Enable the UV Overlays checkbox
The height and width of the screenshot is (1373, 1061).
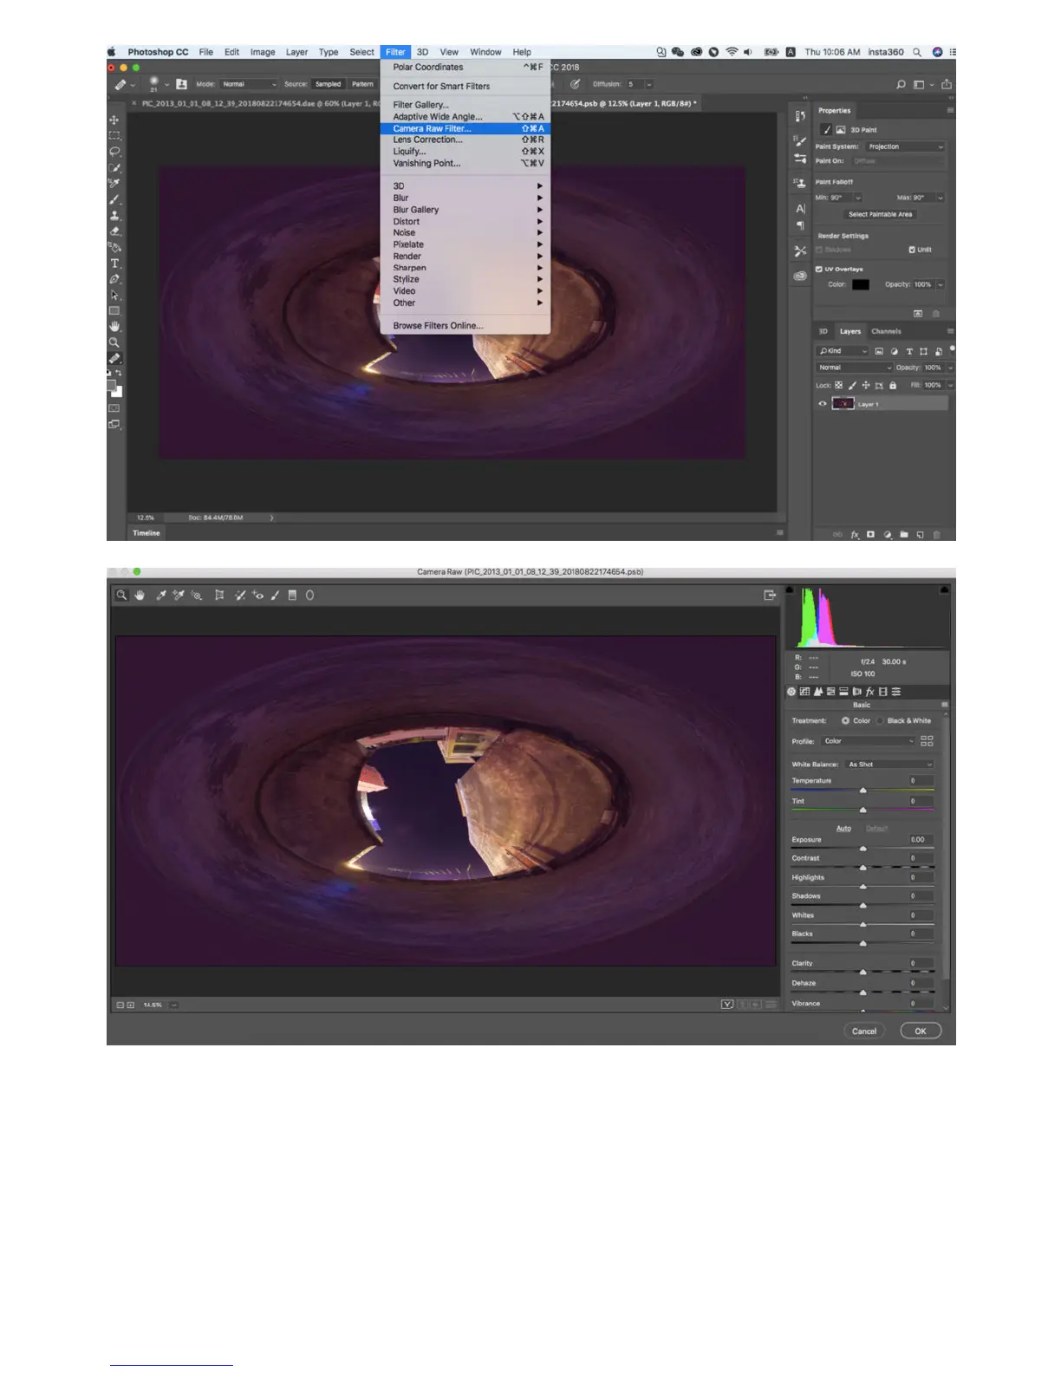click(819, 270)
